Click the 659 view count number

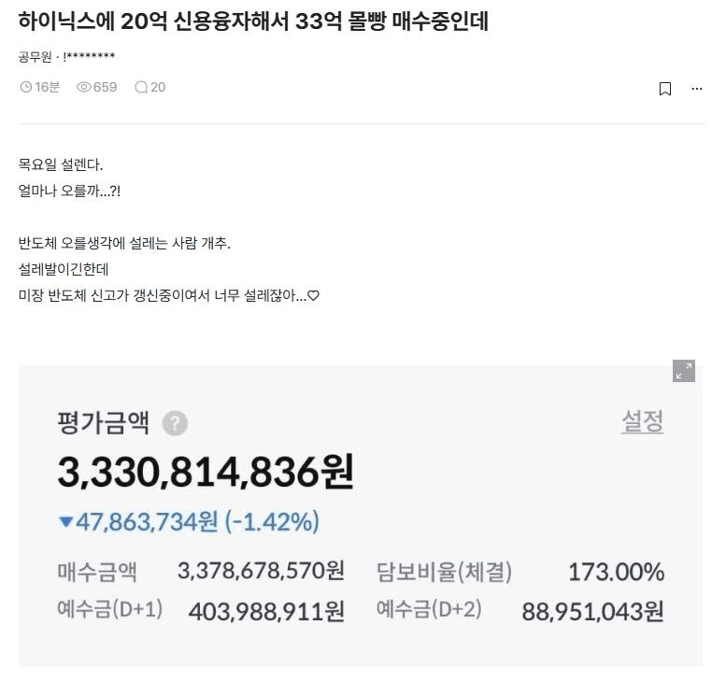point(105,87)
